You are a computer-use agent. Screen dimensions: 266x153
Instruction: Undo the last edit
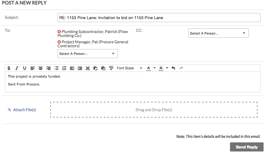point(173,68)
